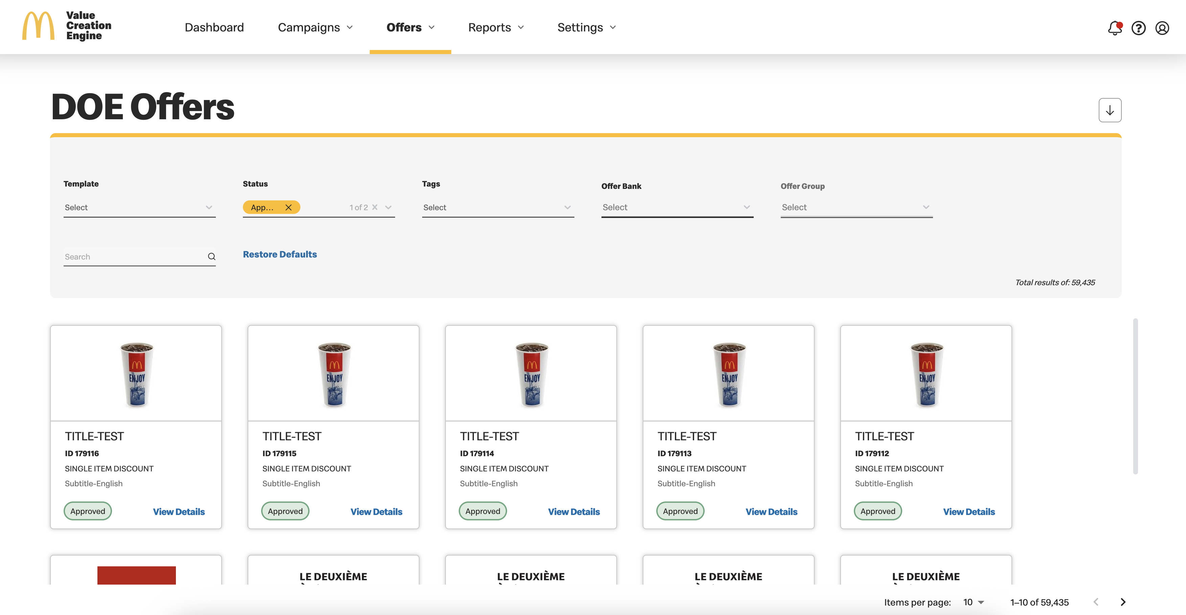Click Approved badge on offer 179114
This screenshot has width=1186, height=615.
[x=482, y=511]
